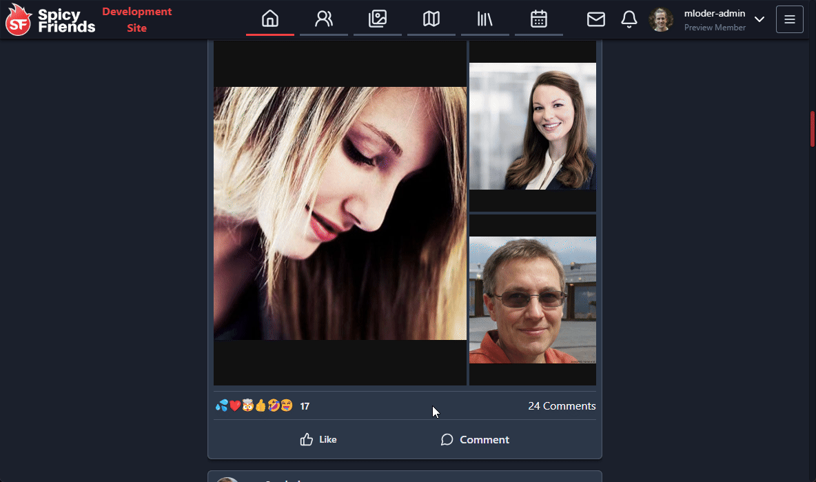The height and width of the screenshot is (482, 816).
Task: Show who reacted via count 17
Action: point(305,406)
